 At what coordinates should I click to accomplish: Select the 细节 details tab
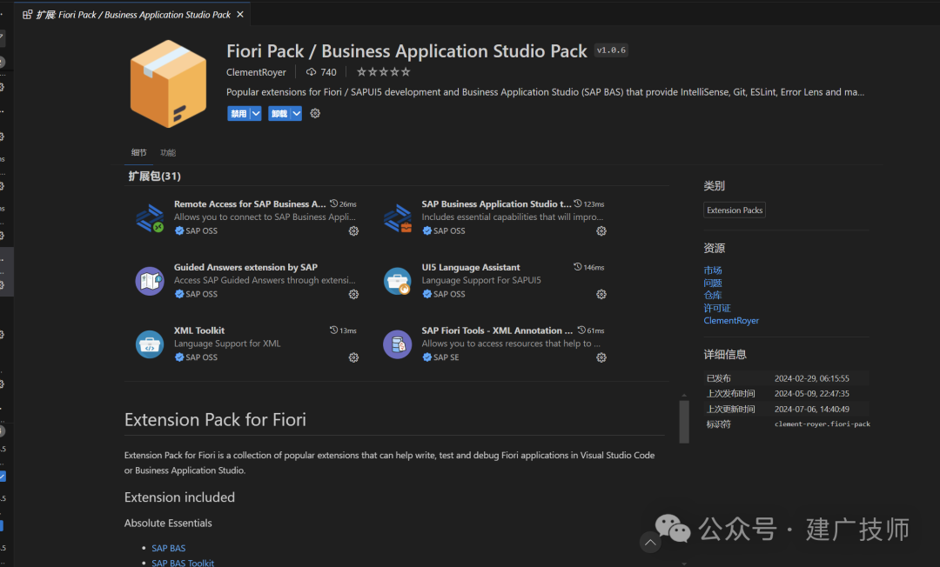139,153
